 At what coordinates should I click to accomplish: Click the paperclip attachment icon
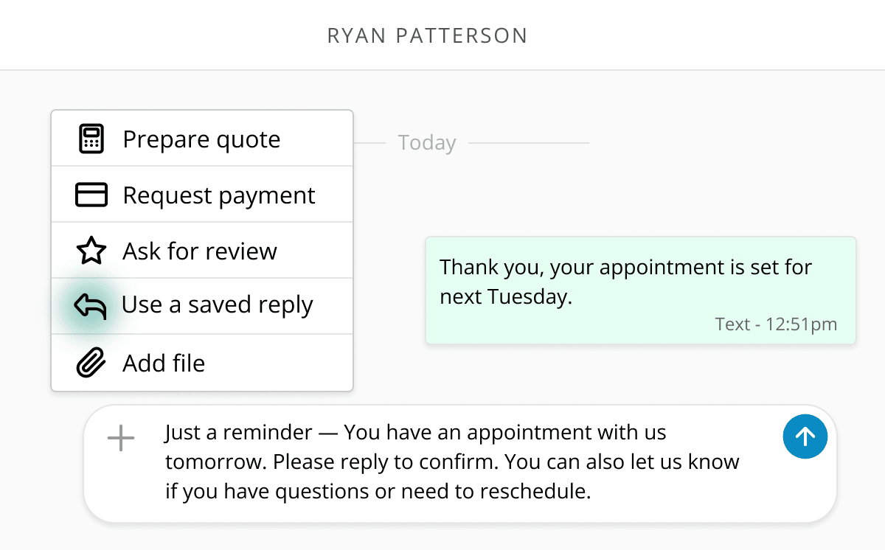coord(91,363)
